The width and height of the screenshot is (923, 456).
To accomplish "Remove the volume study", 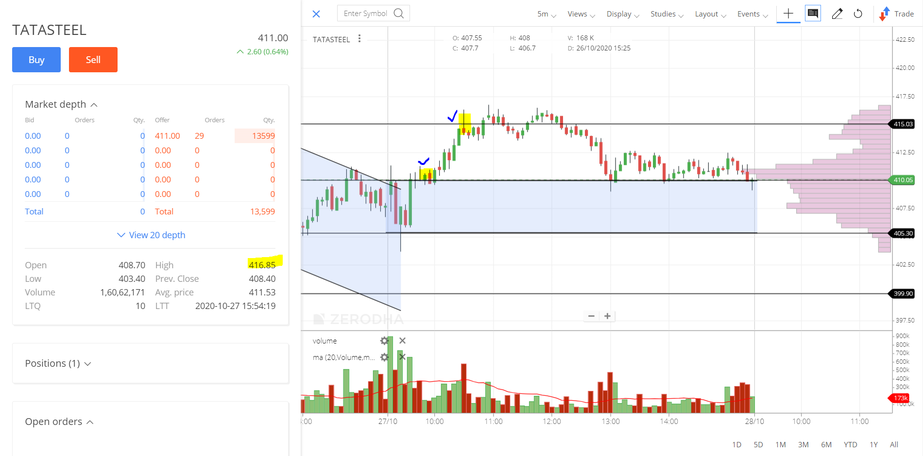I will [402, 341].
